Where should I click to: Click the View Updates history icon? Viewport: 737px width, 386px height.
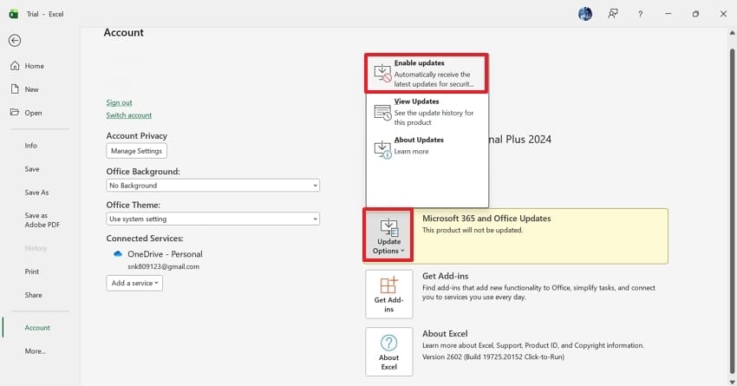(382, 113)
